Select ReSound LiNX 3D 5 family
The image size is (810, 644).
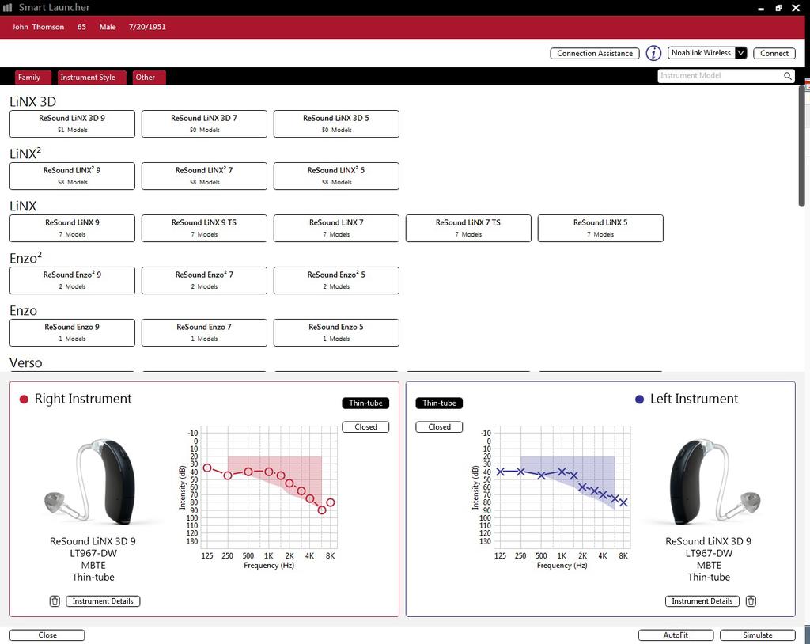(336, 123)
